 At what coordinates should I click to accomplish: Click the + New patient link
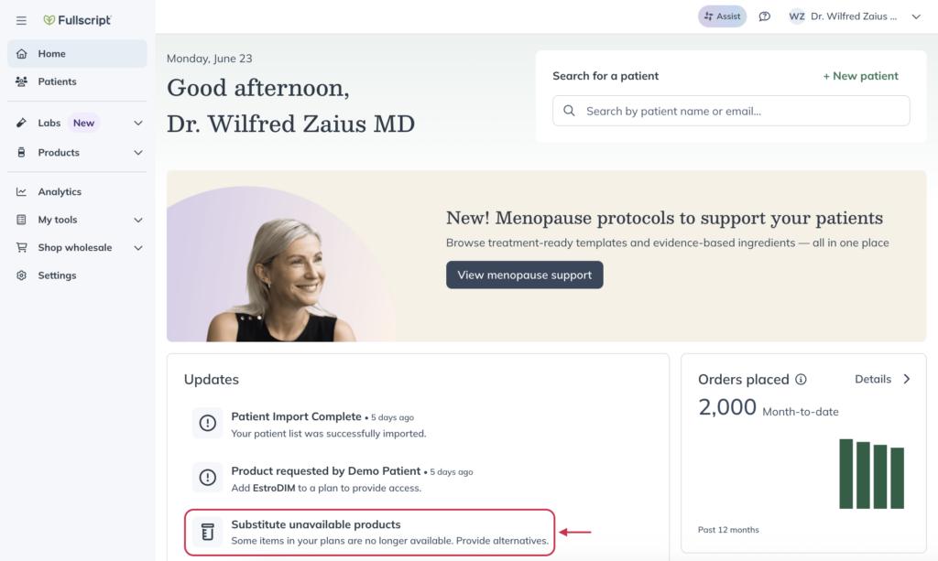point(860,76)
